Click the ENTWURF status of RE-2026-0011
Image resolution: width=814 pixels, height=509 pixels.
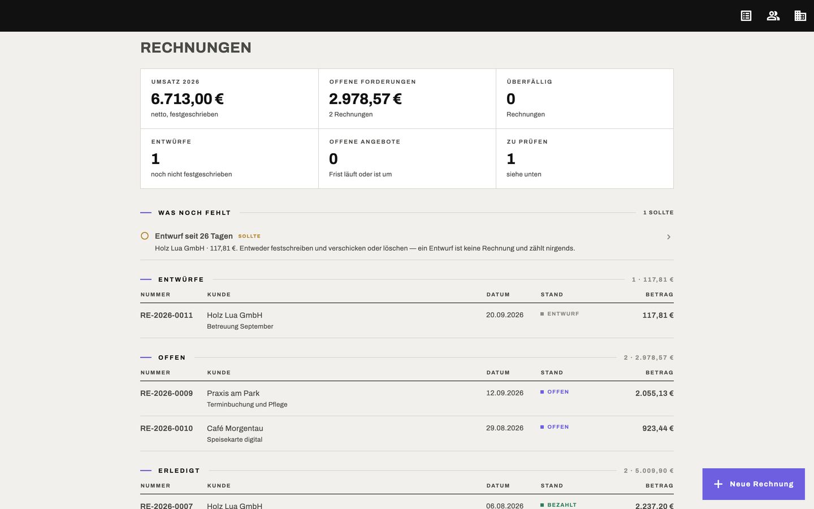[x=560, y=314]
